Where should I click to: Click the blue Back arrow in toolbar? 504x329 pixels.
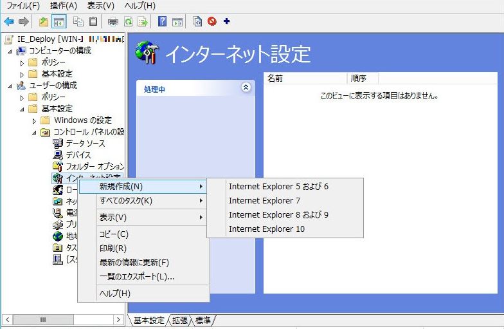pyautogui.click(x=9, y=21)
